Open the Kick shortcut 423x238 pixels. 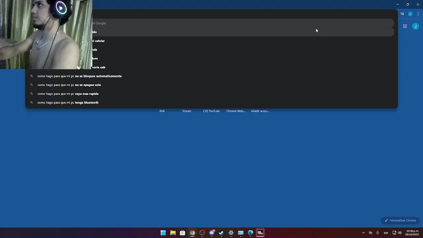[x=162, y=111]
